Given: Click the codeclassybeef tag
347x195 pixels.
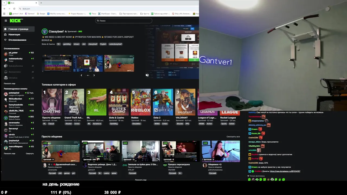Looking at the screenshot, I should (115, 44).
